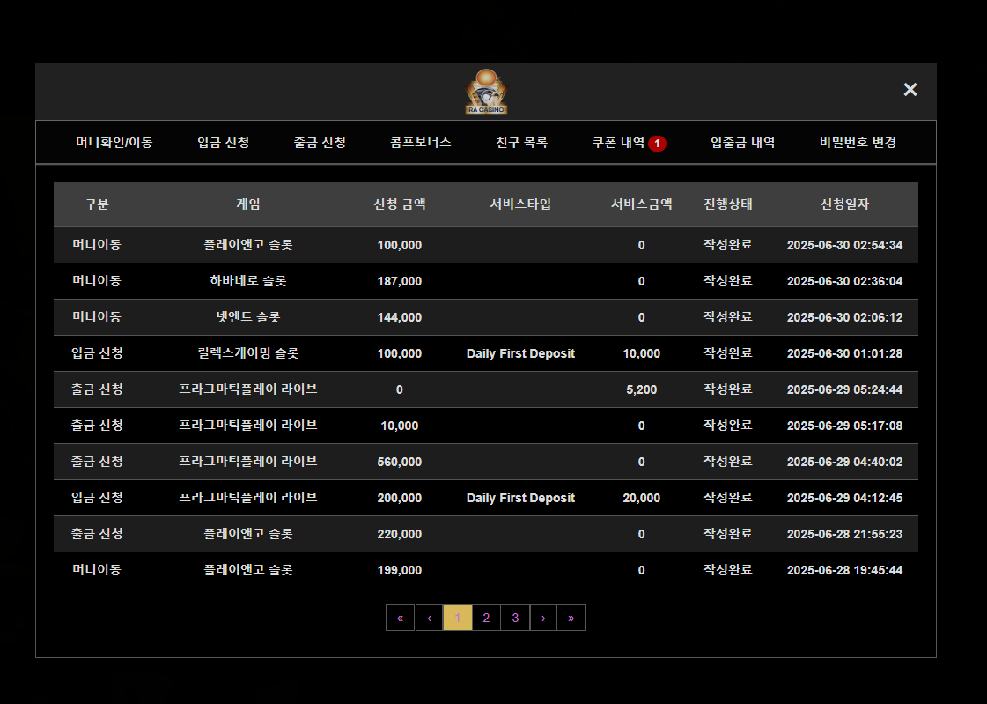Open the 비밀번호 변경 tab
Screen dimensions: 987x704
coord(858,142)
